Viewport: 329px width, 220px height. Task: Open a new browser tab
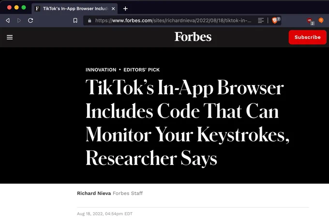pyautogui.click(x=125, y=9)
